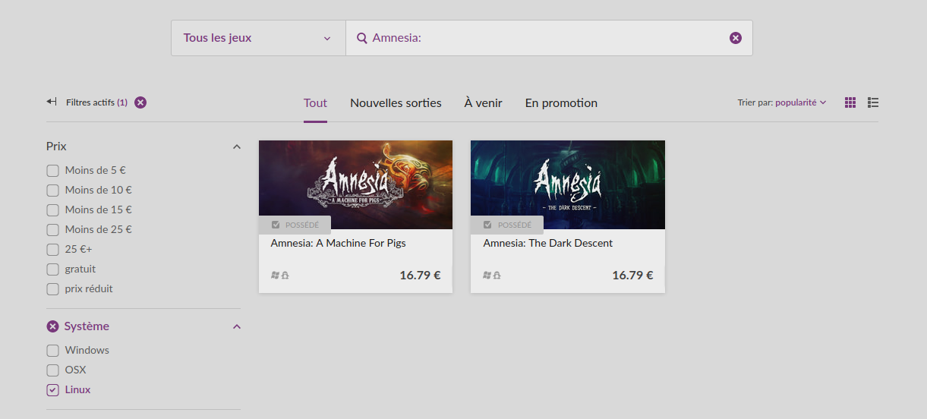The height and width of the screenshot is (419, 927).
Task: Check the Windows system filter
Action: click(52, 351)
